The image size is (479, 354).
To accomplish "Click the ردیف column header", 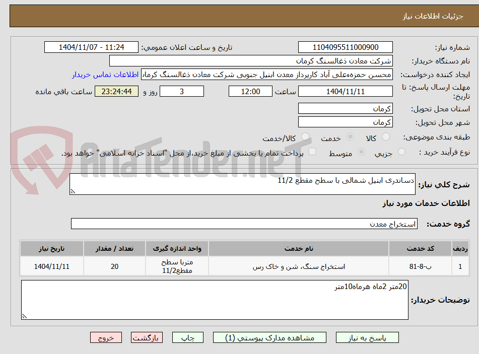I will point(460,249).
